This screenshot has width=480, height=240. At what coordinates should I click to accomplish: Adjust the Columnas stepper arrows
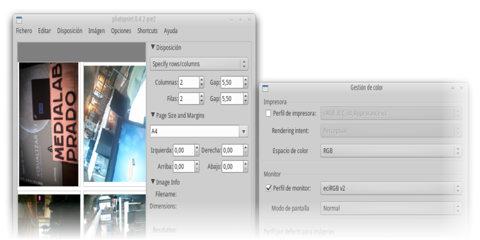click(202, 82)
